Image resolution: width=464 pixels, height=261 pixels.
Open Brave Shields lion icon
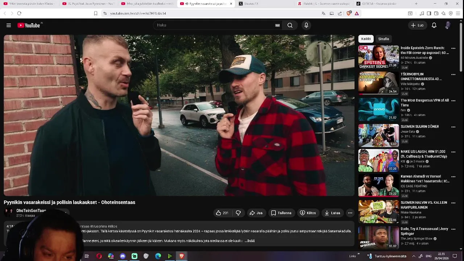pos(349,13)
